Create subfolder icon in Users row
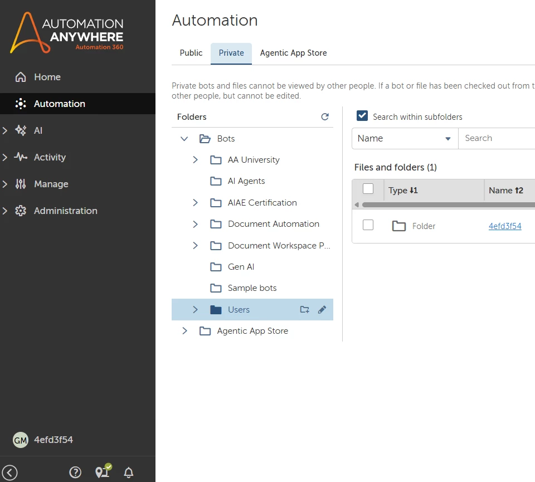The height and width of the screenshot is (482, 535). [304, 309]
